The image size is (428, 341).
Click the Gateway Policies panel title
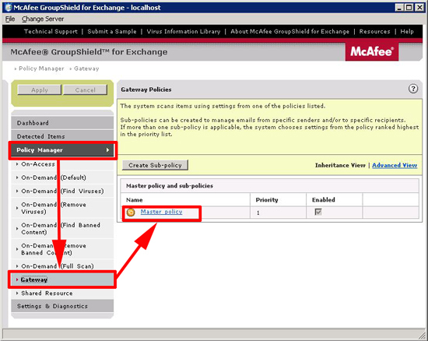click(x=146, y=90)
